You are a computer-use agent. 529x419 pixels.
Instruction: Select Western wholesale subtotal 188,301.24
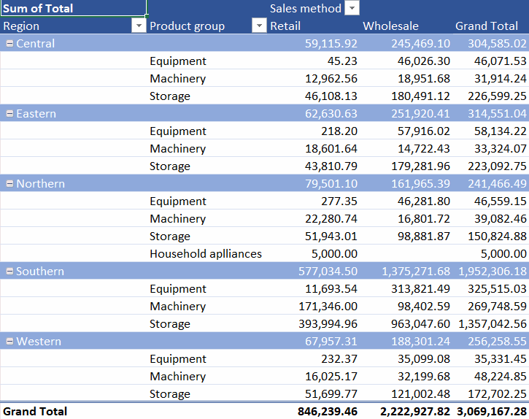coord(420,342)
